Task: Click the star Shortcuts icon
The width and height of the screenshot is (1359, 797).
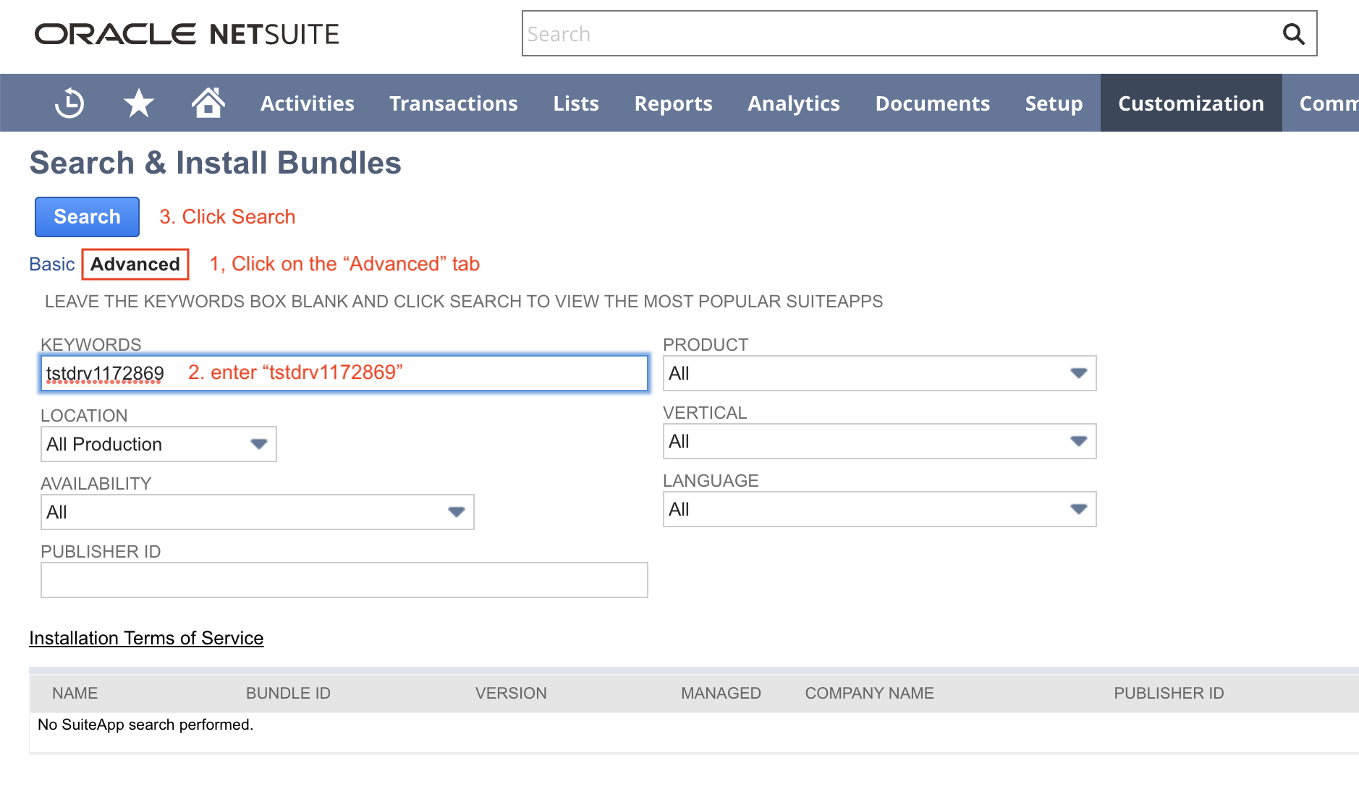Action: [138, 103]
